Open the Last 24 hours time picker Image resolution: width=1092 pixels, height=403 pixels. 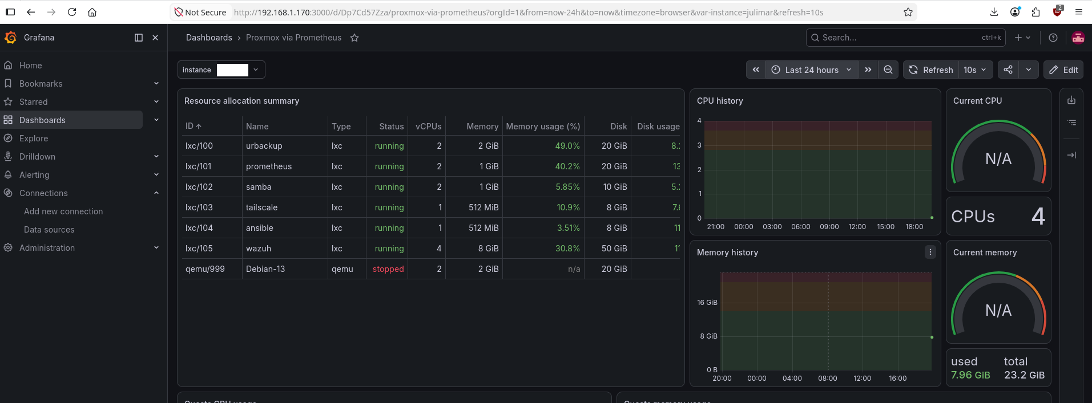[x=812, y=70]
